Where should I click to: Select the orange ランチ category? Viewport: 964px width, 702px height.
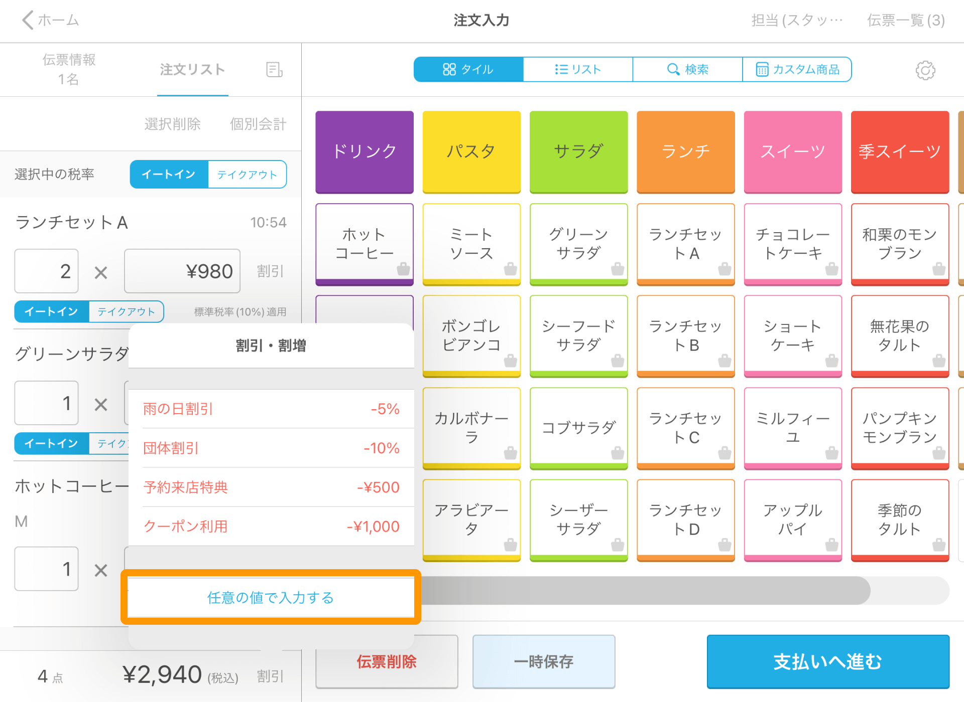point(686,152)
